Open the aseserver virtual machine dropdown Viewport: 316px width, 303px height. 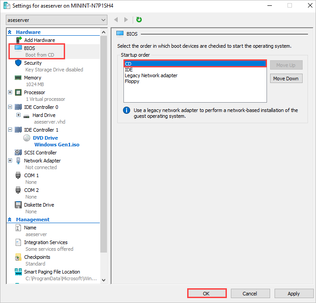point(57,20)
